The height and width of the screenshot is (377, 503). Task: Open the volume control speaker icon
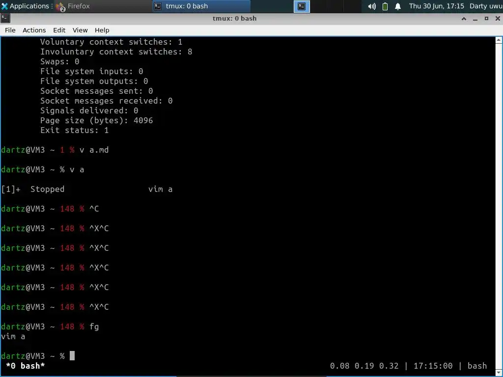point(371,6)
